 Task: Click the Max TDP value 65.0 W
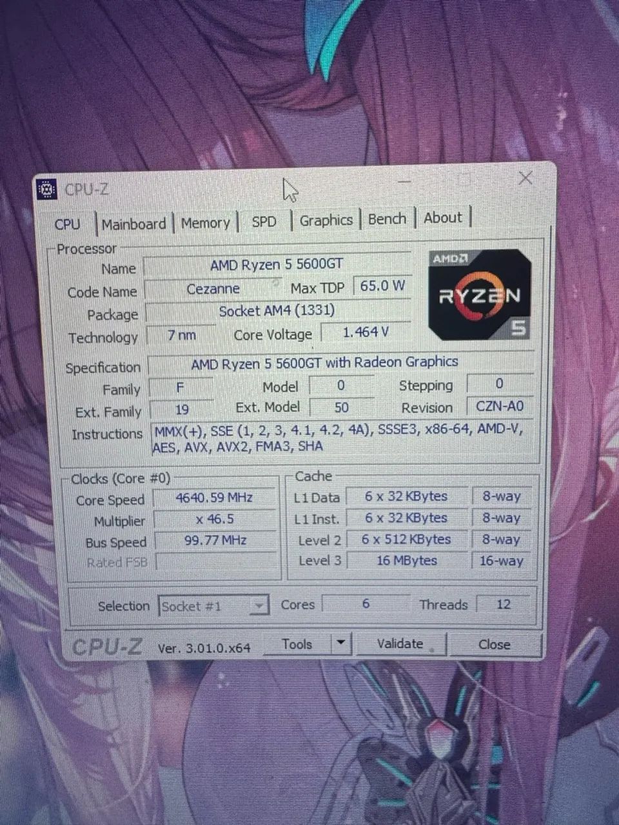click(382, 286)
